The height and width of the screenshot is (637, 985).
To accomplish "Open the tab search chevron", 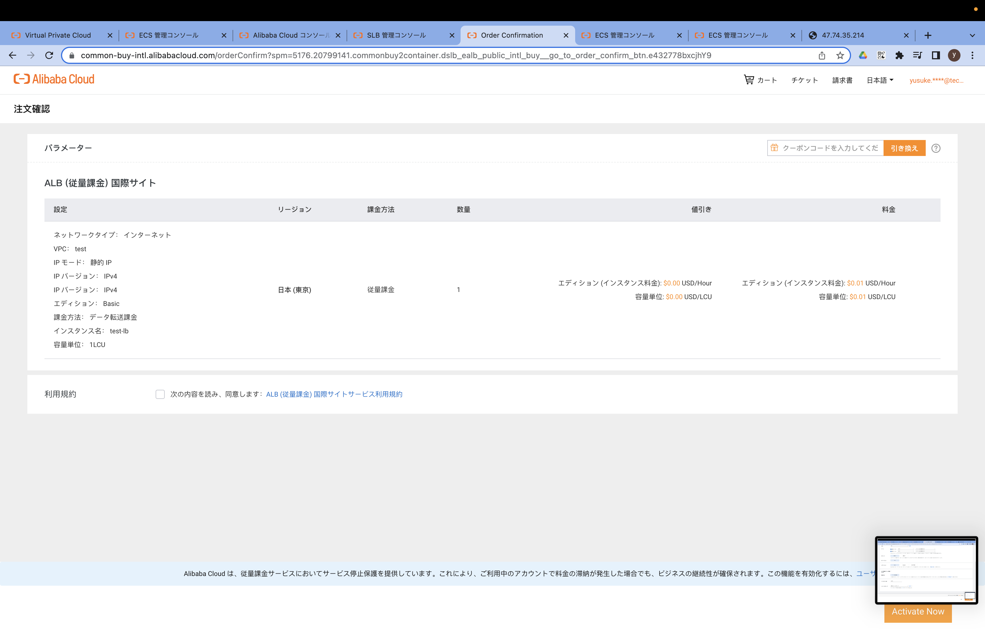I will tap(972, 35).
